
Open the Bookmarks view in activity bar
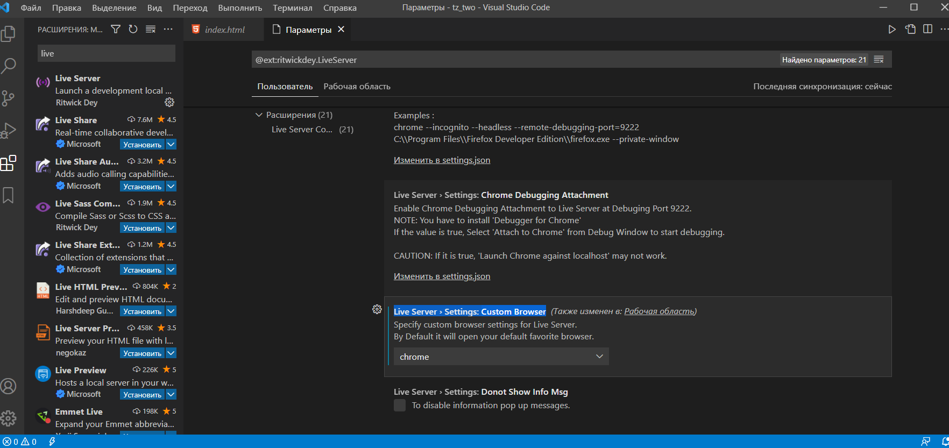coord(9,195)
